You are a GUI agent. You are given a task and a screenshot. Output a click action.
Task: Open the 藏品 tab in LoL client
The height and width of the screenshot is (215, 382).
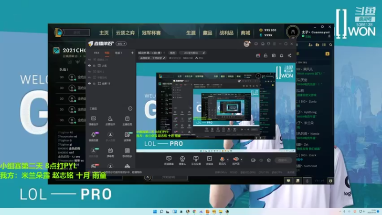pyautogui.click(x=208, y=32)
